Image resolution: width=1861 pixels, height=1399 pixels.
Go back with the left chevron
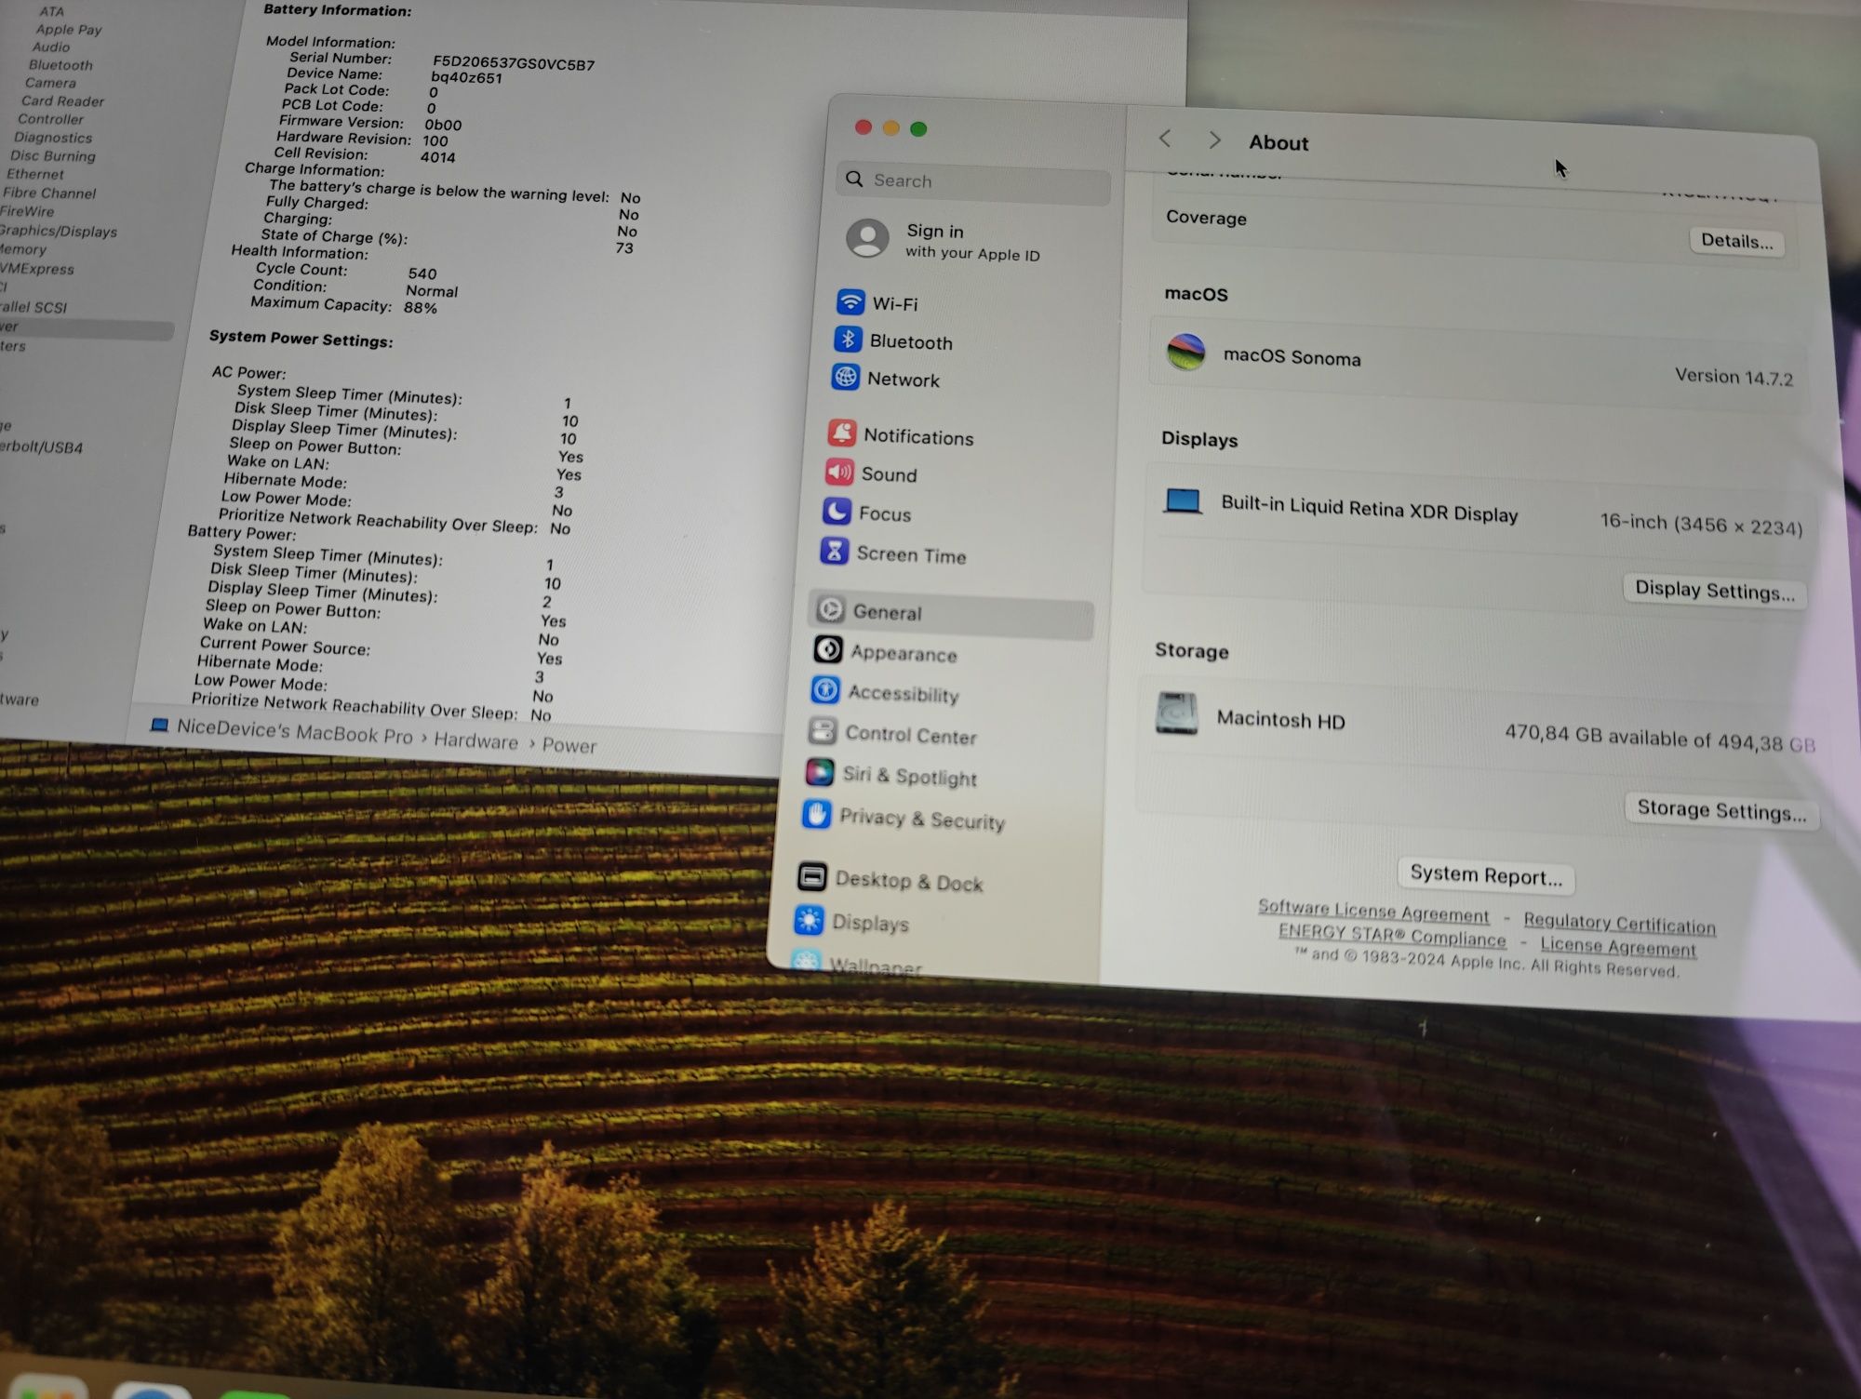coord(1165,139)
